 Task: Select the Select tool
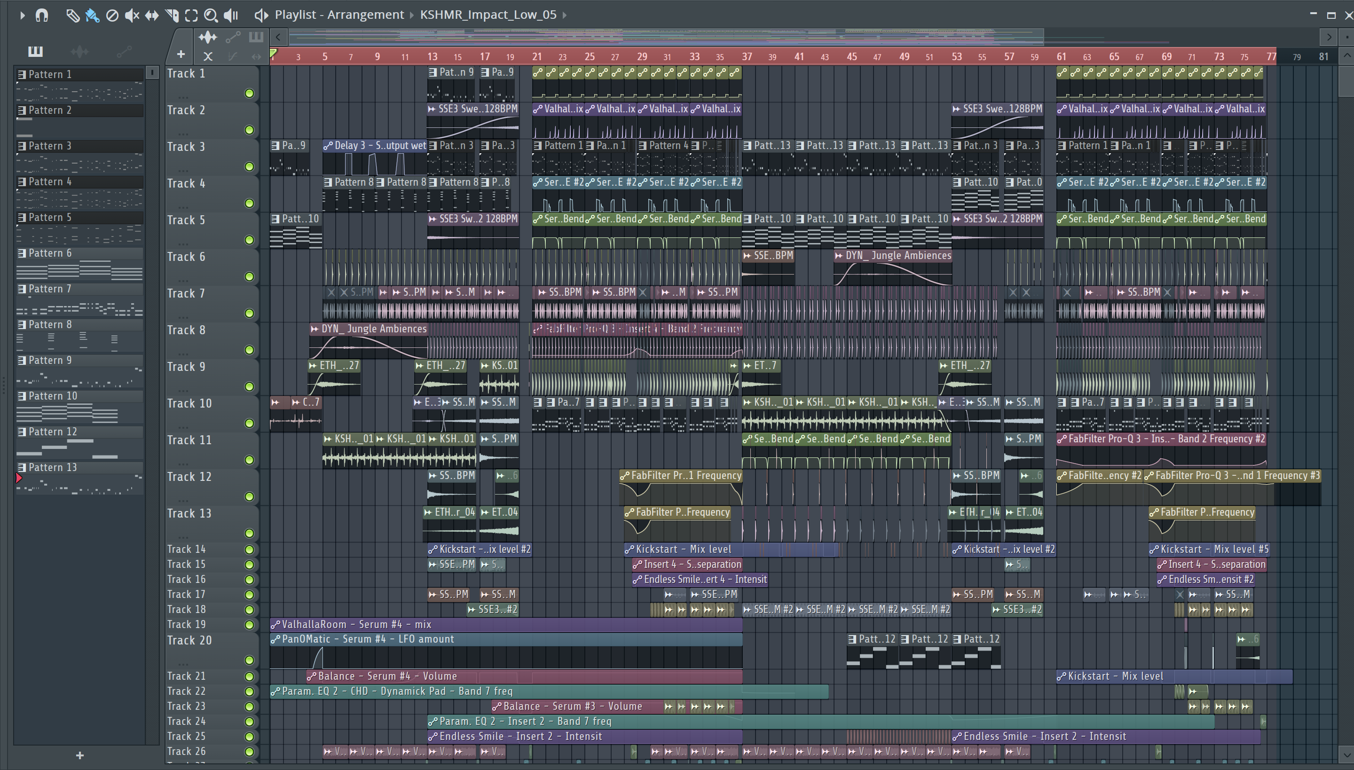pos(191,16)
